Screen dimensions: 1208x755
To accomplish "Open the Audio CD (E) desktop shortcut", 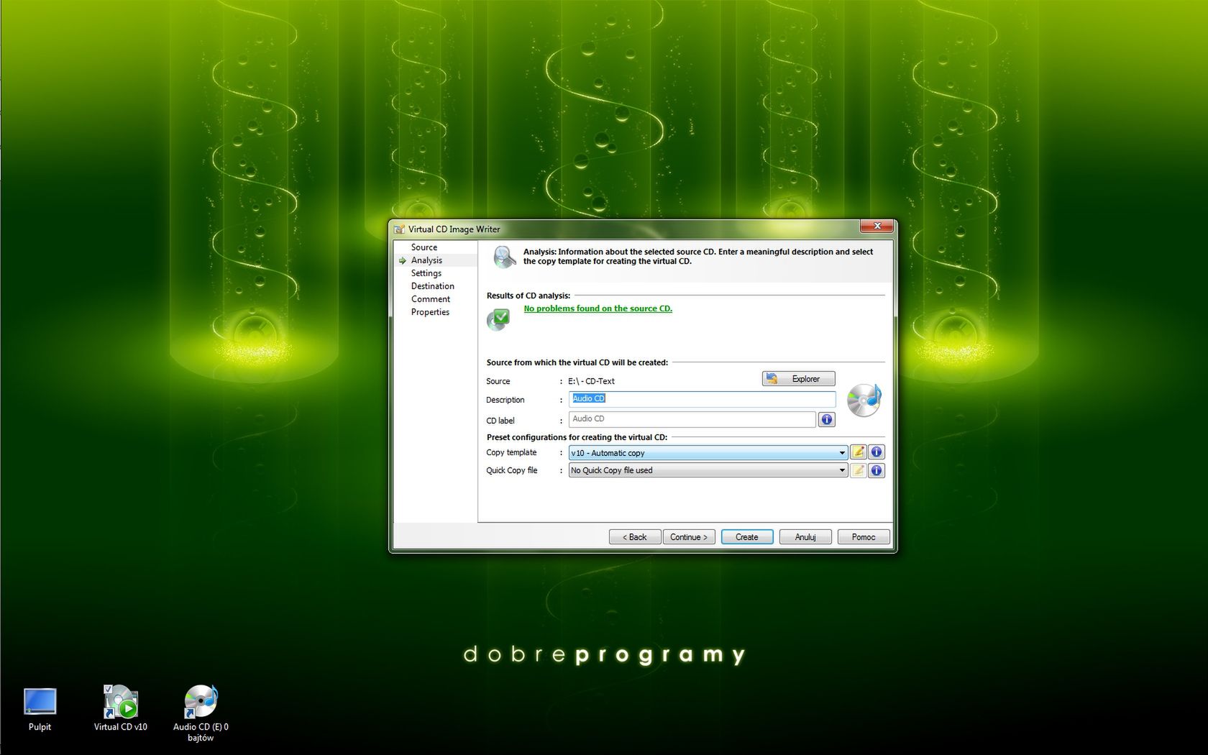I will (x=201, y=713).
